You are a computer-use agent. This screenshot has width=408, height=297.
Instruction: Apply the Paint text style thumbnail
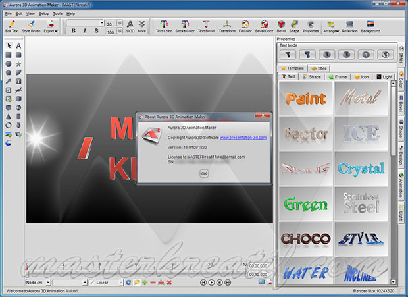click(306, 98)
